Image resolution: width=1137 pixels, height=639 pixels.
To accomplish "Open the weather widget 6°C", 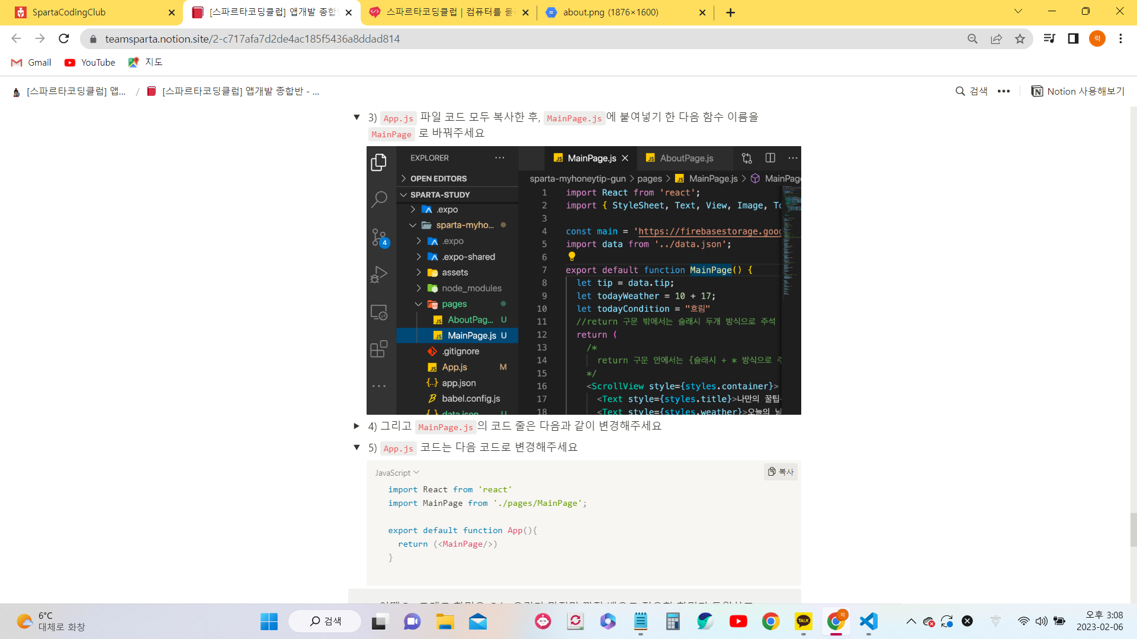I will [x=50, y=621].
